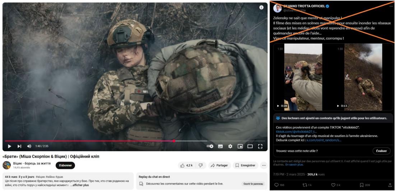Click the S'abonner subscribe button
The height and width of the screenshot is (191, 395).
click(65, 165)
